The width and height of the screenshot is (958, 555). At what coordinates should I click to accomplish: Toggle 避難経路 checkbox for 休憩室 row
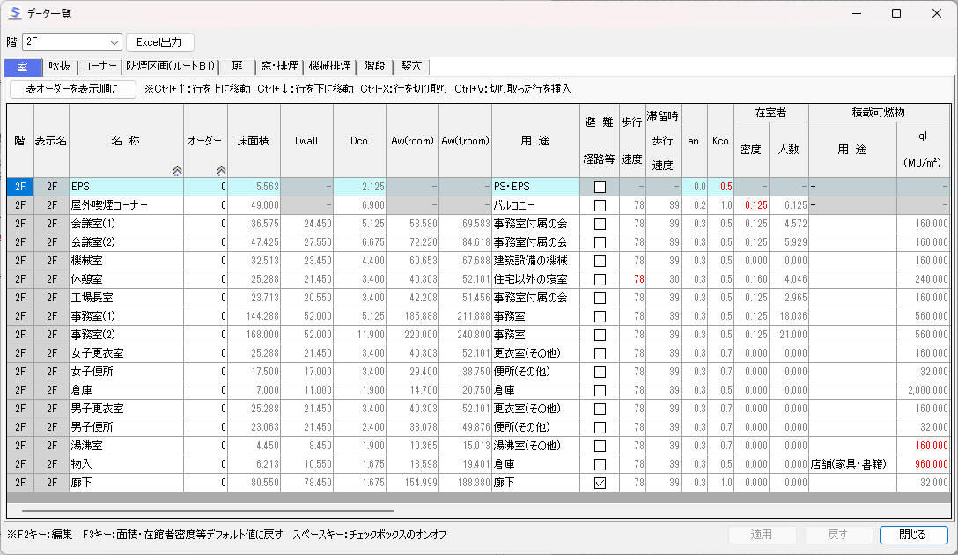600,279
